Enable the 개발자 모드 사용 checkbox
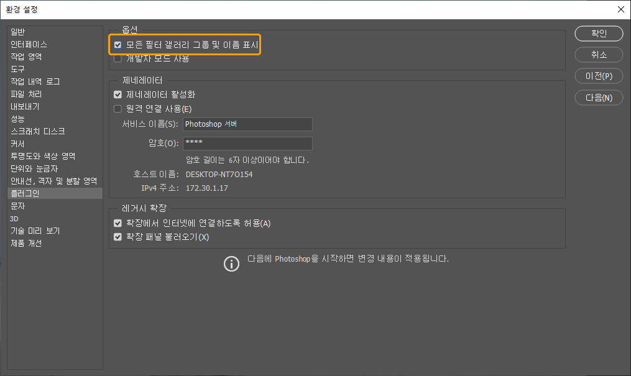Viewport: 631px width, 376px height. pyautogui.click(x=117, y=58)
